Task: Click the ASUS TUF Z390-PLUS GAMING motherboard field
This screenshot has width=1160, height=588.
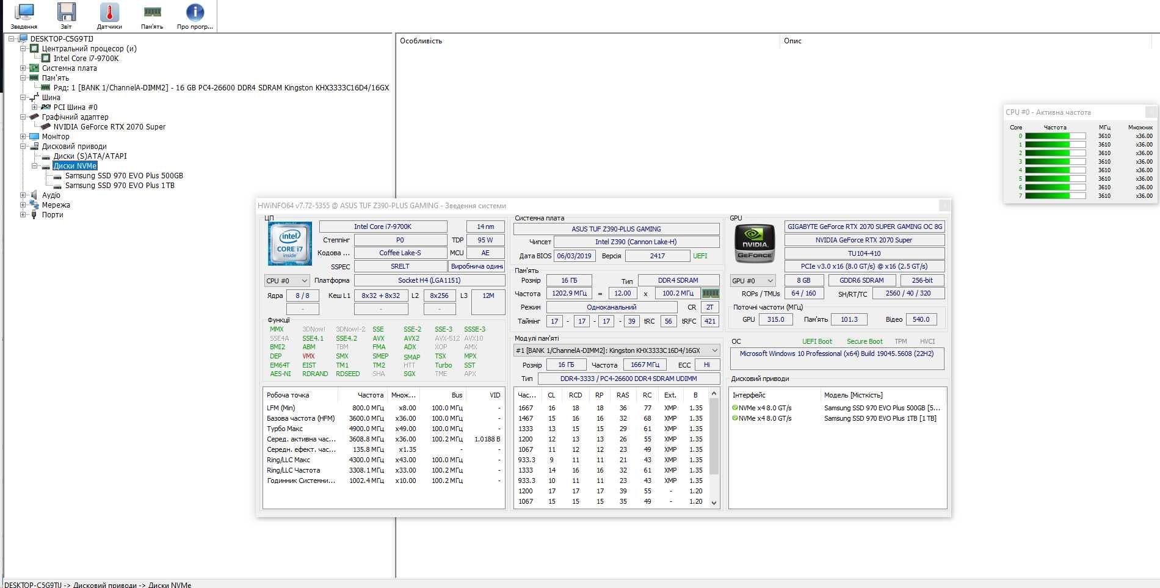Action: click(616, 229)
